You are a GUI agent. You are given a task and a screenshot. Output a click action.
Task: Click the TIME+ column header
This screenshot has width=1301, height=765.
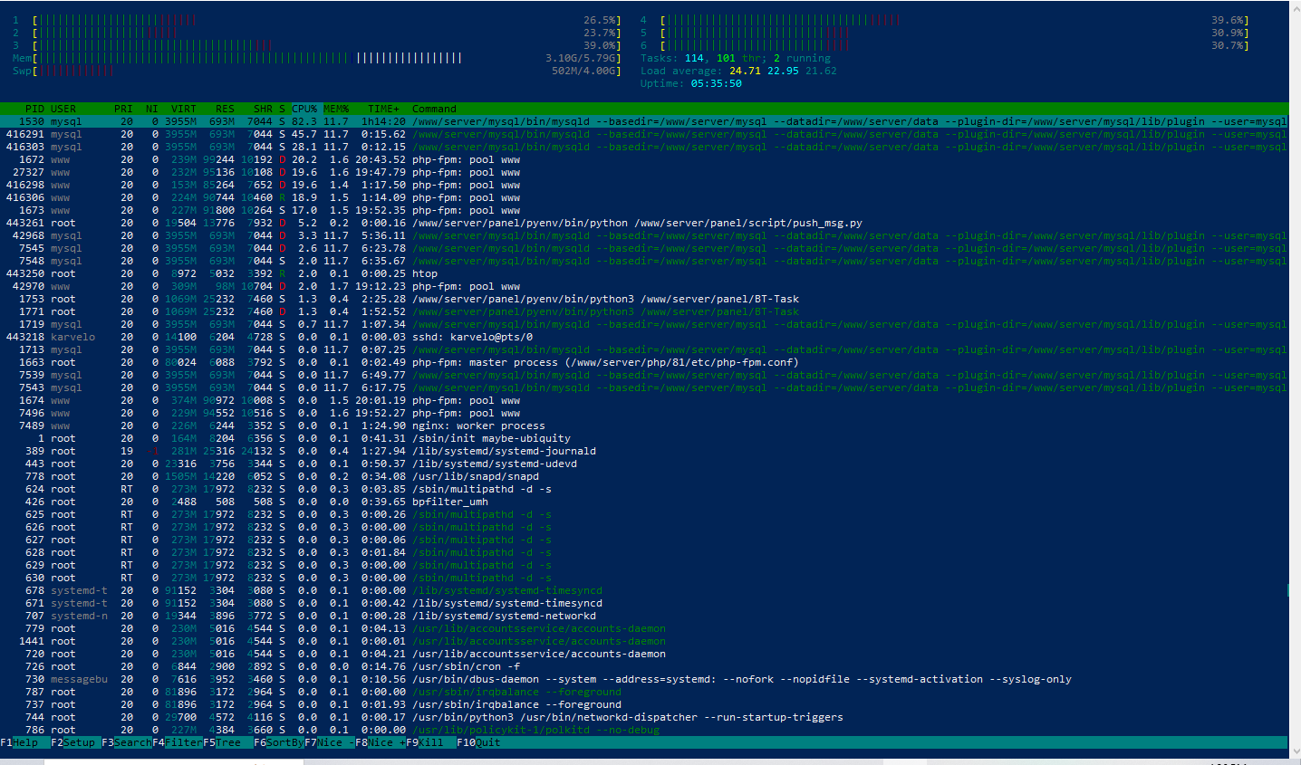pyautogui.click(x=383, y=109)
